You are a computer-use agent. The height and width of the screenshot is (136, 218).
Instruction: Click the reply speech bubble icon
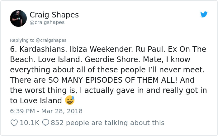pyautogui.click(x=45, y=123)
